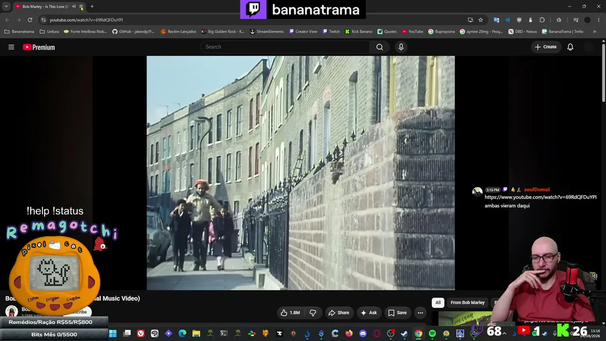Open the YouTube bookmark
Viewport: 606px width, 341px height.
pos(412,32)
